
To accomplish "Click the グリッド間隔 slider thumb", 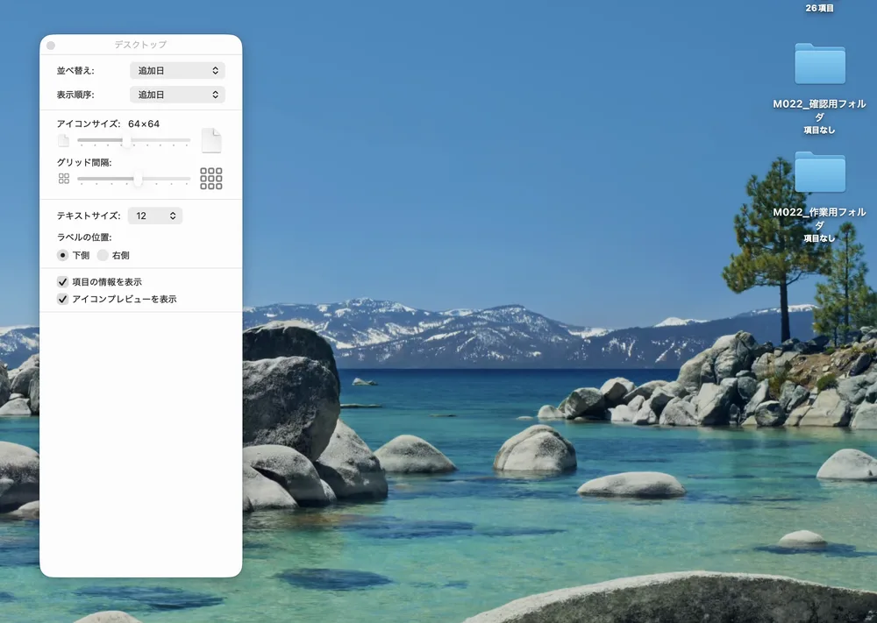I will tap(138, 179).
